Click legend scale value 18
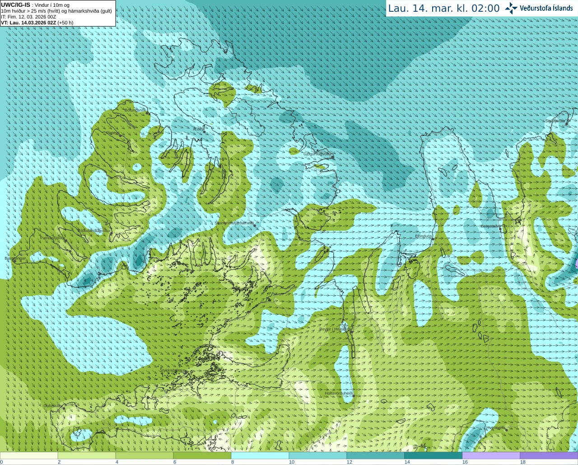 [x=523, y=462]
